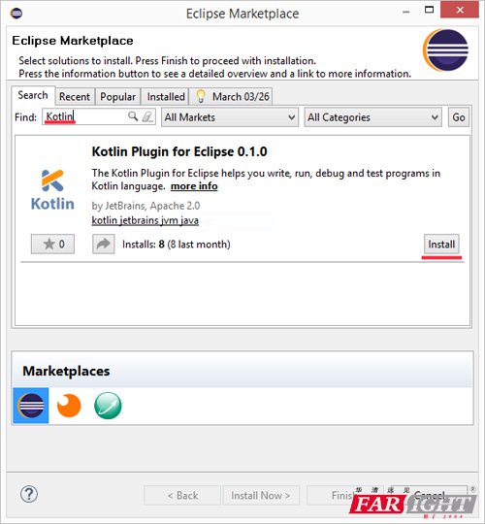
Task: Click the Install Now button
Action: pyautogui.click(x=261, y=495)
